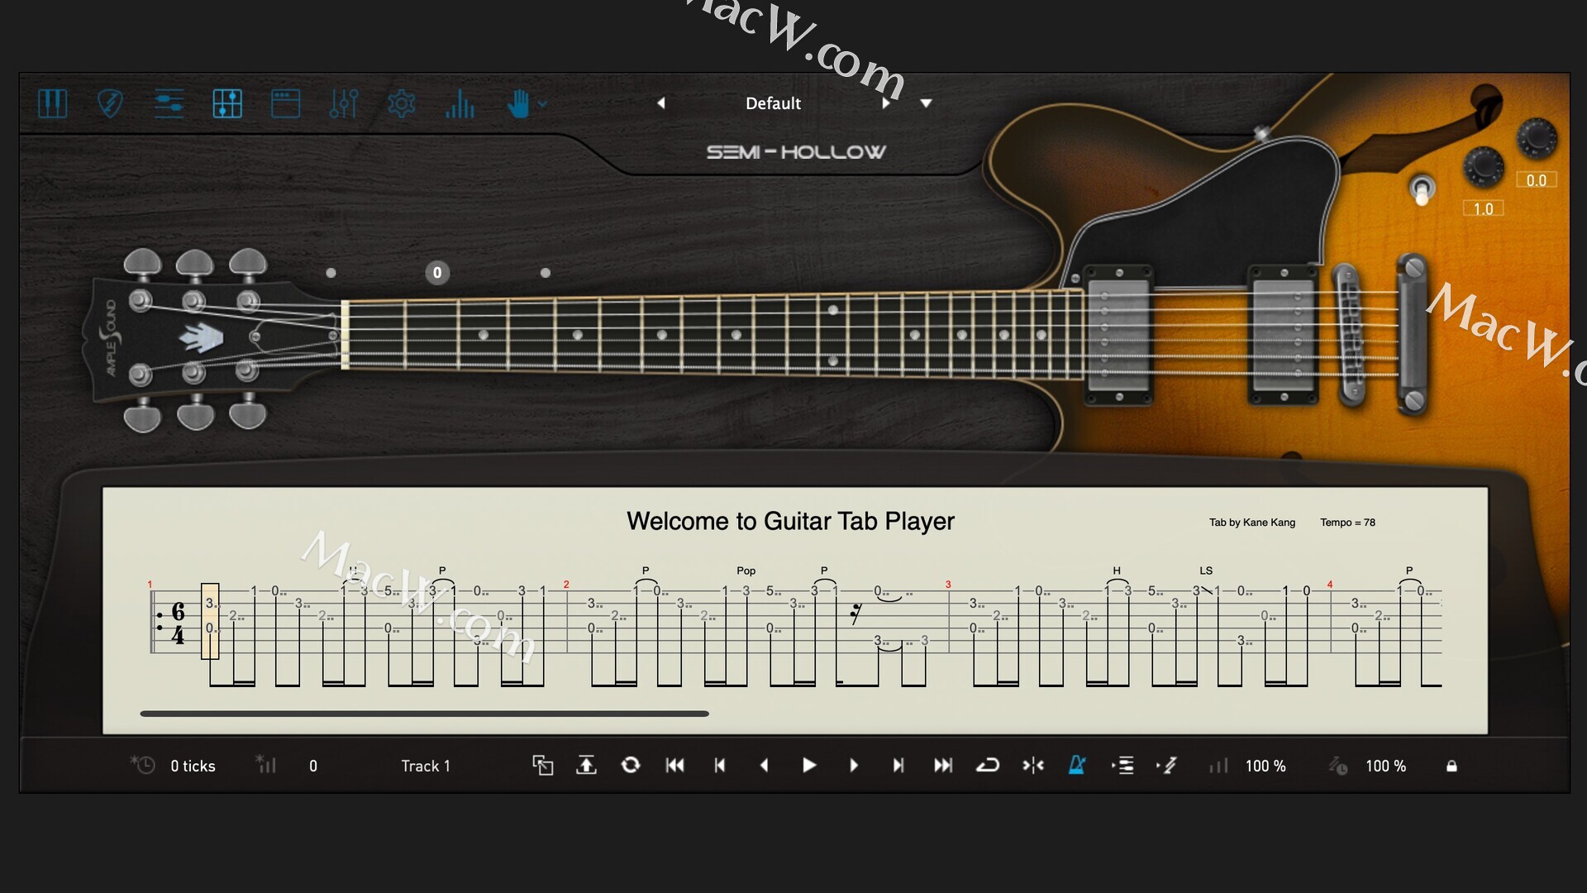The height and width of the screenshot is (893, 1587).
Task: Toggle the list lines icon with arrow
Action: tap(1122, 766)
